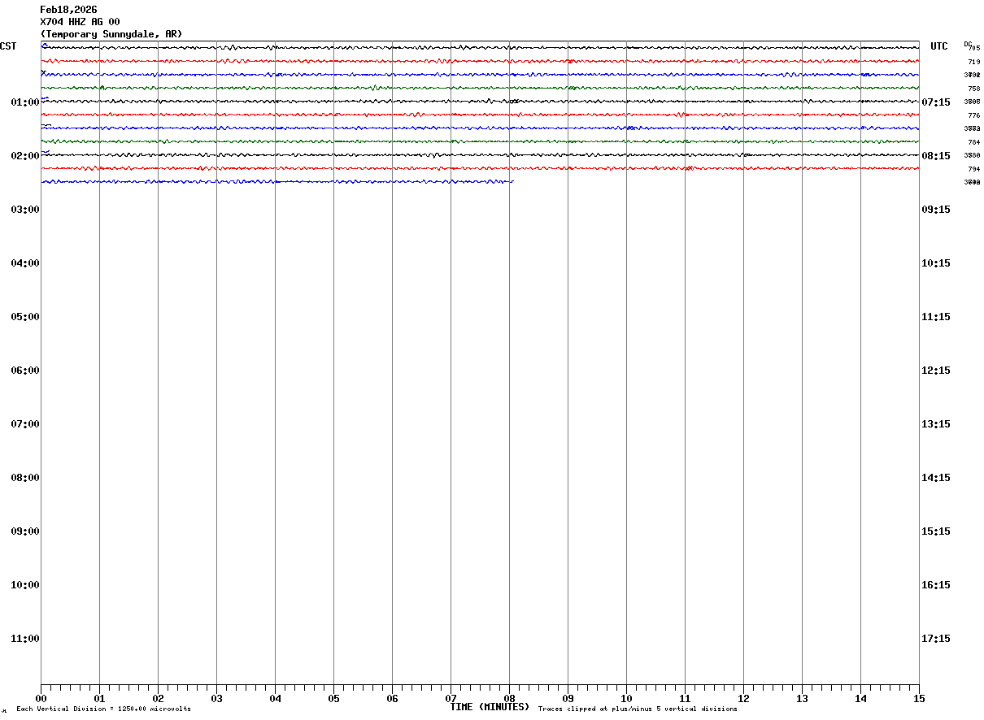Click the 11:15 UTC time label

[x=936, y=317]
